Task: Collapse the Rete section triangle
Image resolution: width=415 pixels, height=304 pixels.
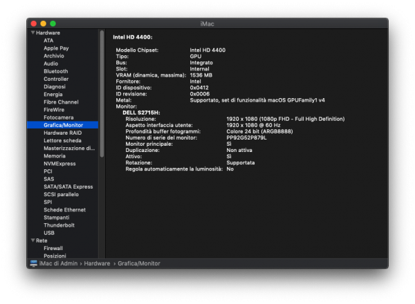Action: 32,240
